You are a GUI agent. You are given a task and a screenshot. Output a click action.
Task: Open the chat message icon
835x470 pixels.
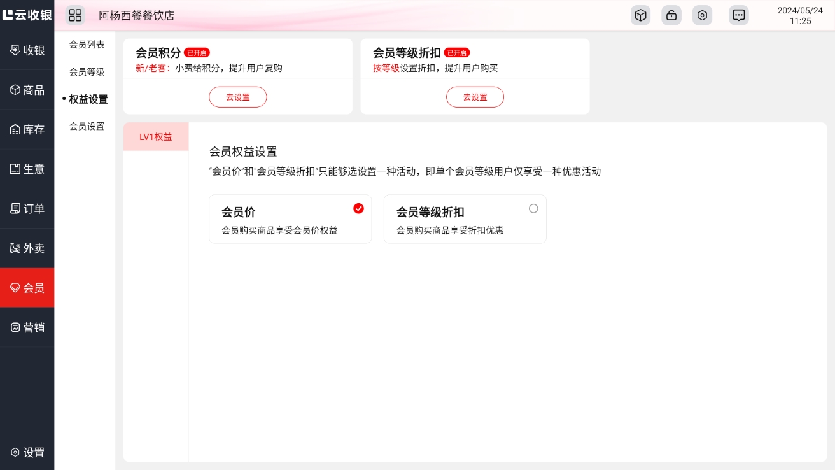(x=738, y=15)
